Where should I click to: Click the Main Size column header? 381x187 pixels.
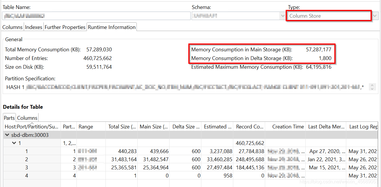point(153,126)
